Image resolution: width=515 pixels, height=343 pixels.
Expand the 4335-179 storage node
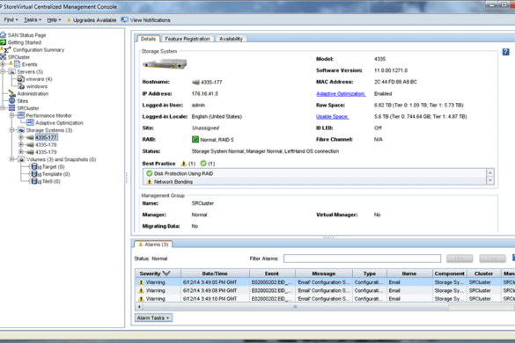pos(21,152)
